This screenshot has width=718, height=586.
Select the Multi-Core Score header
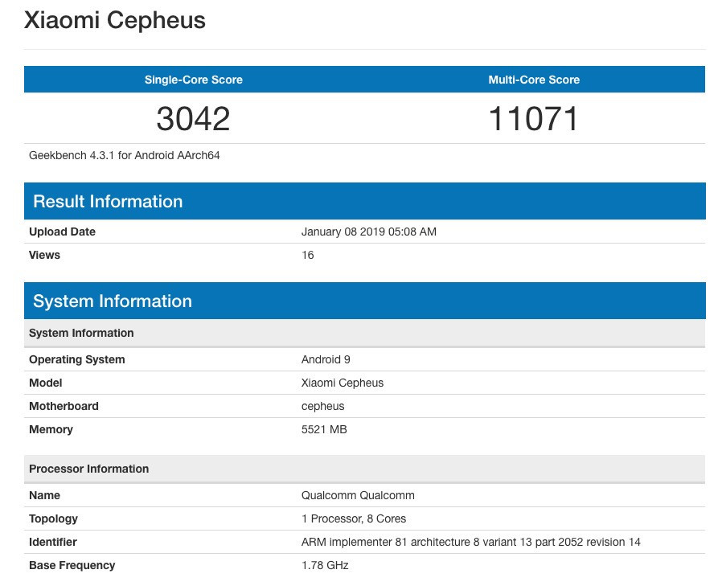pos(534,80)
